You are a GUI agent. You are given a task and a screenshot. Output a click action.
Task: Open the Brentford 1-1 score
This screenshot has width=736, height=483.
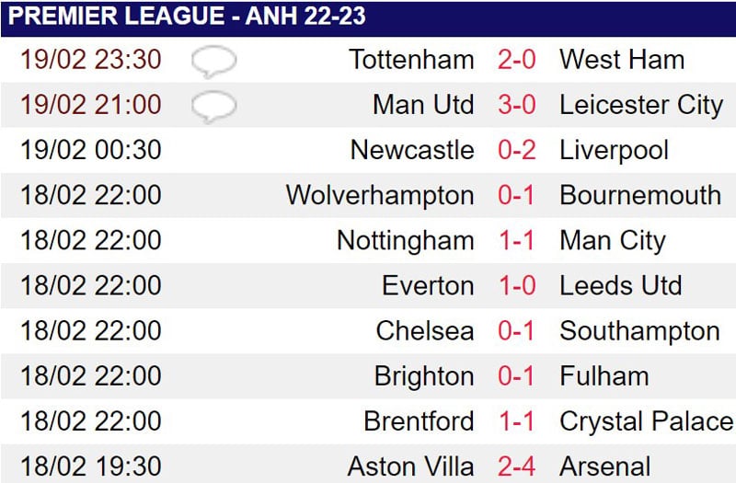517,421
